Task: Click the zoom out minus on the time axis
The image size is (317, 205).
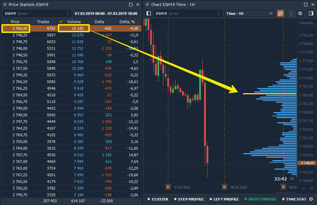Action: [x=304, y=188]
